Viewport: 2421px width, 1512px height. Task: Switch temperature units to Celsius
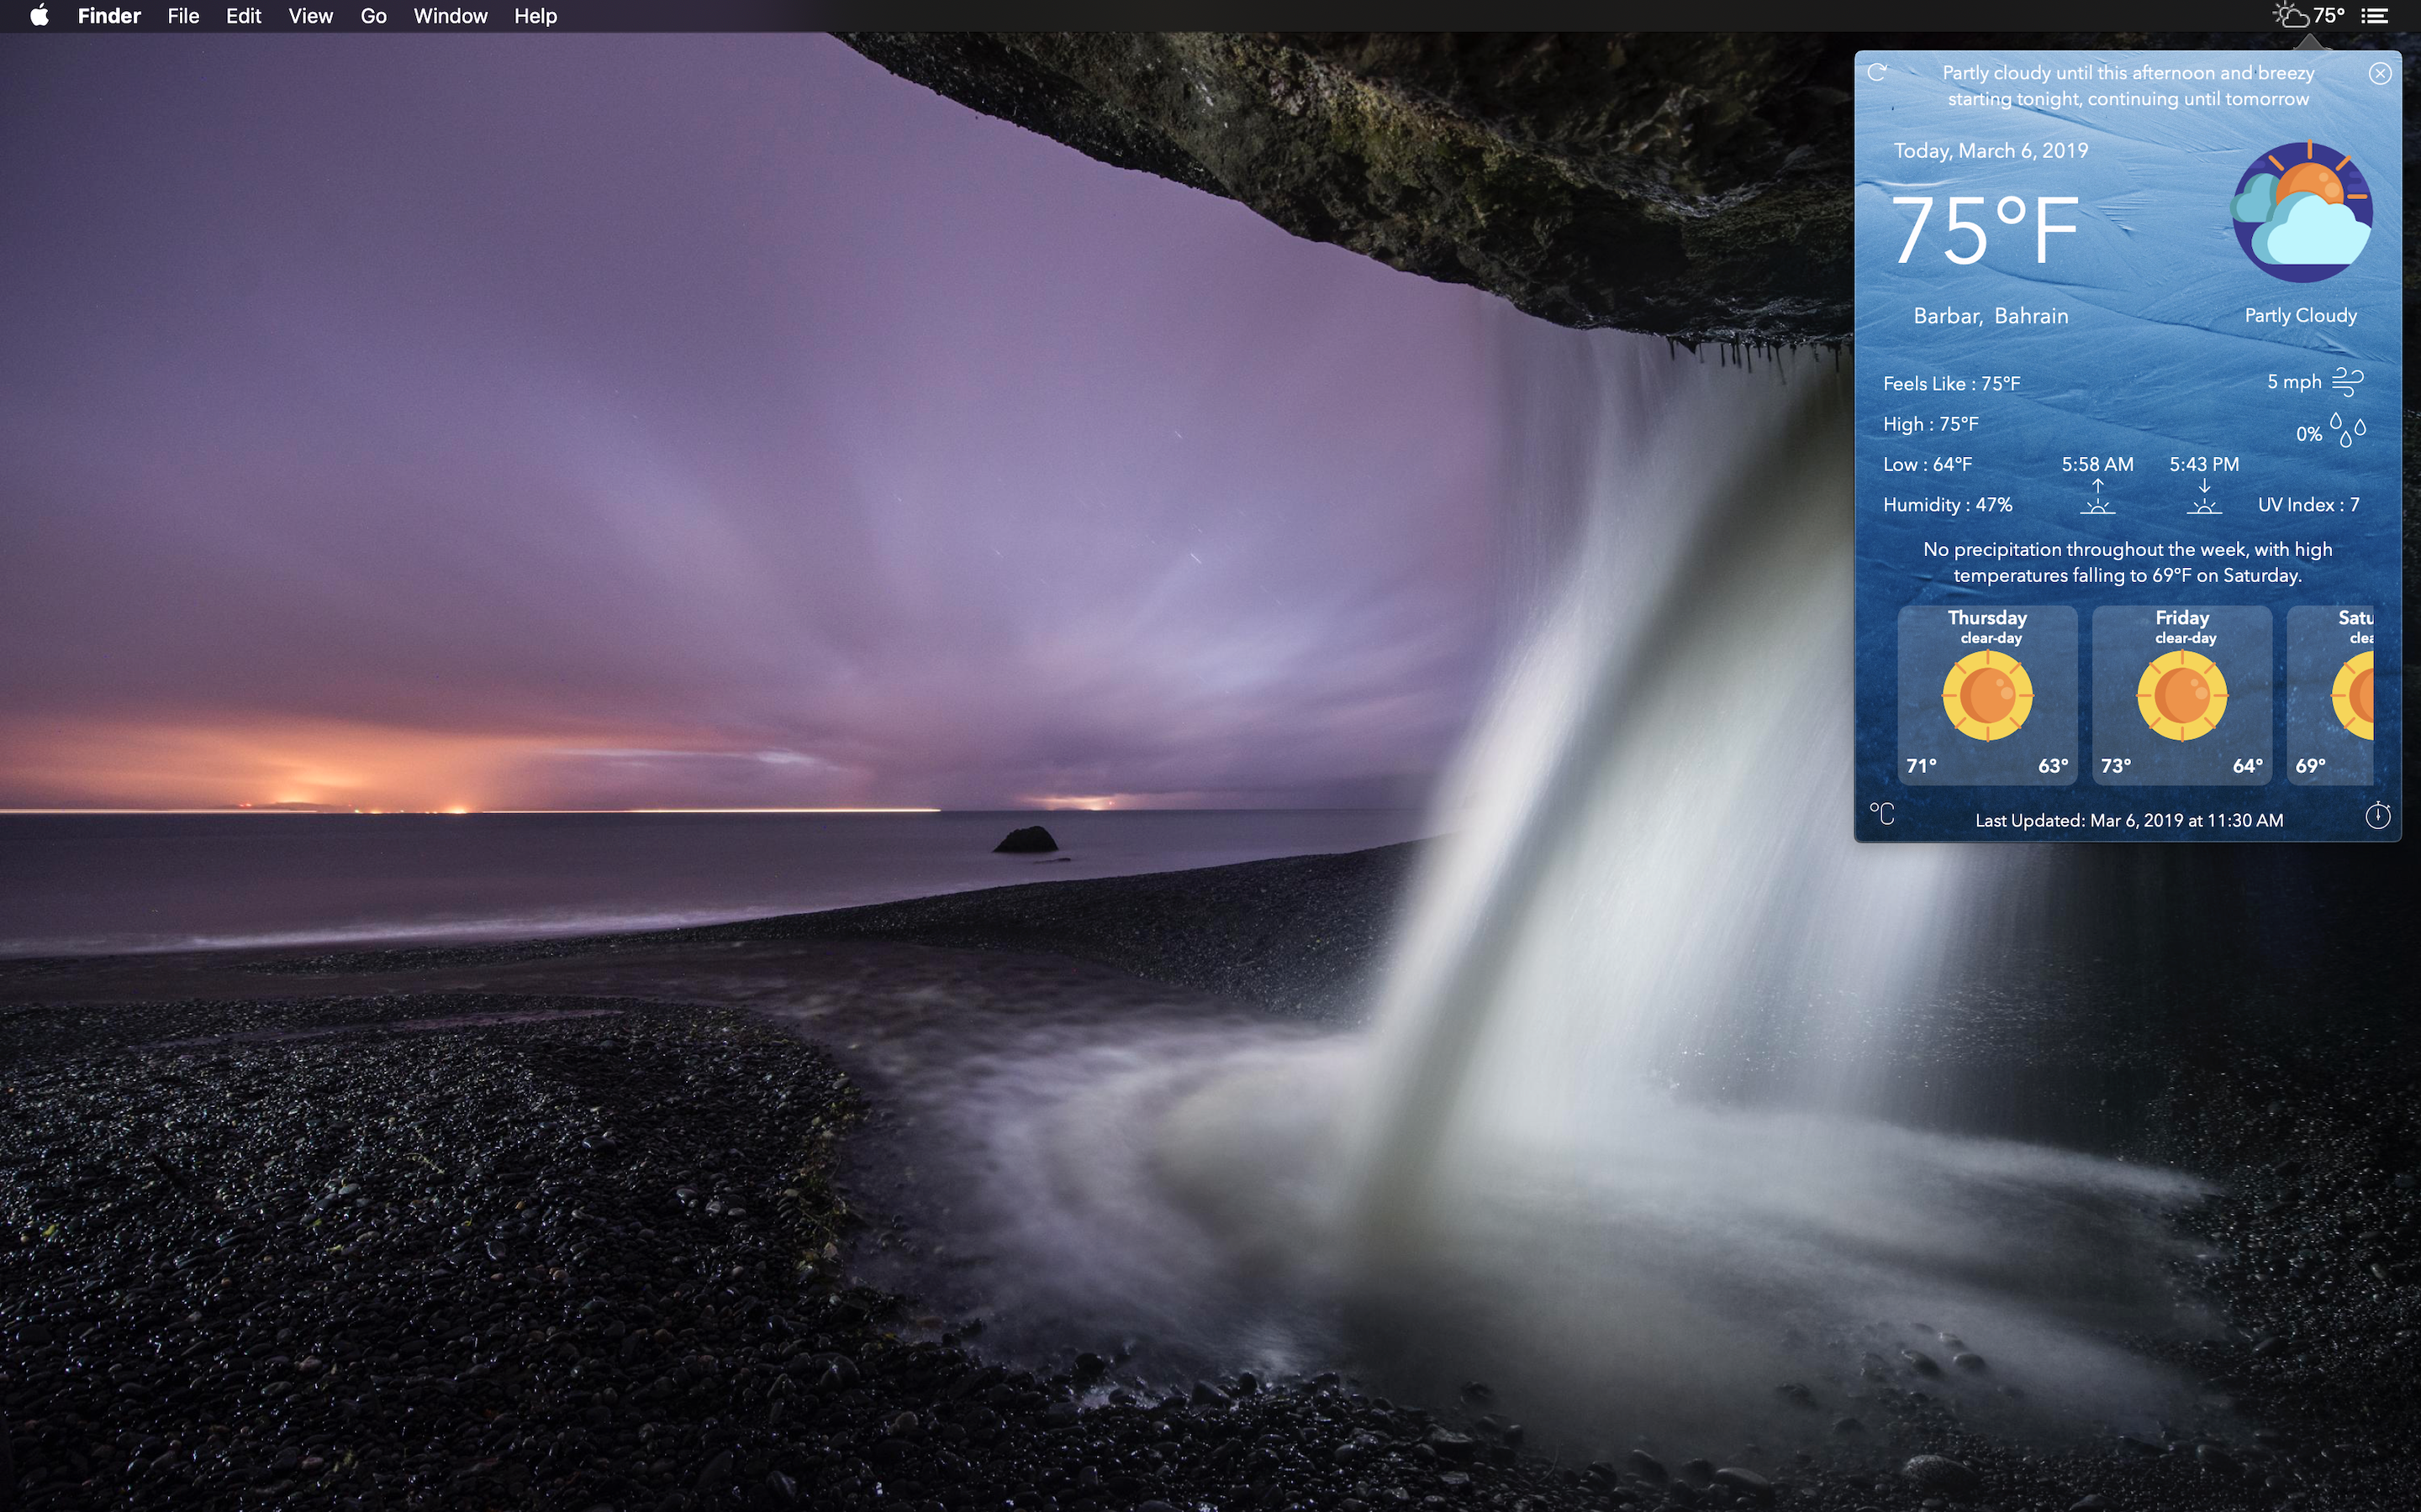[x=1883, y=815]
